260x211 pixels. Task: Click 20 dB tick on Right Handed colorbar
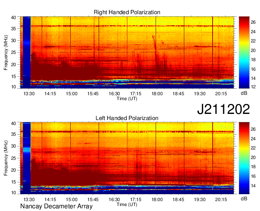[253, 50]
